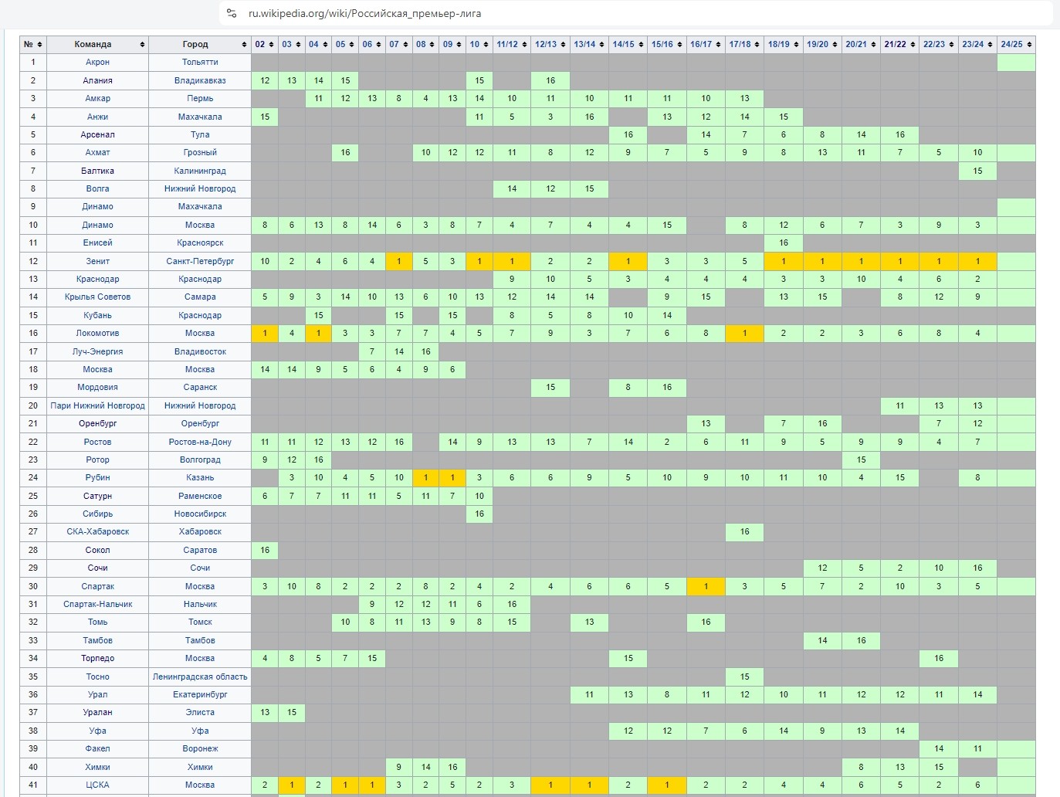Open the Тольятти city link
1060x797 pixels.
[200, 62]
